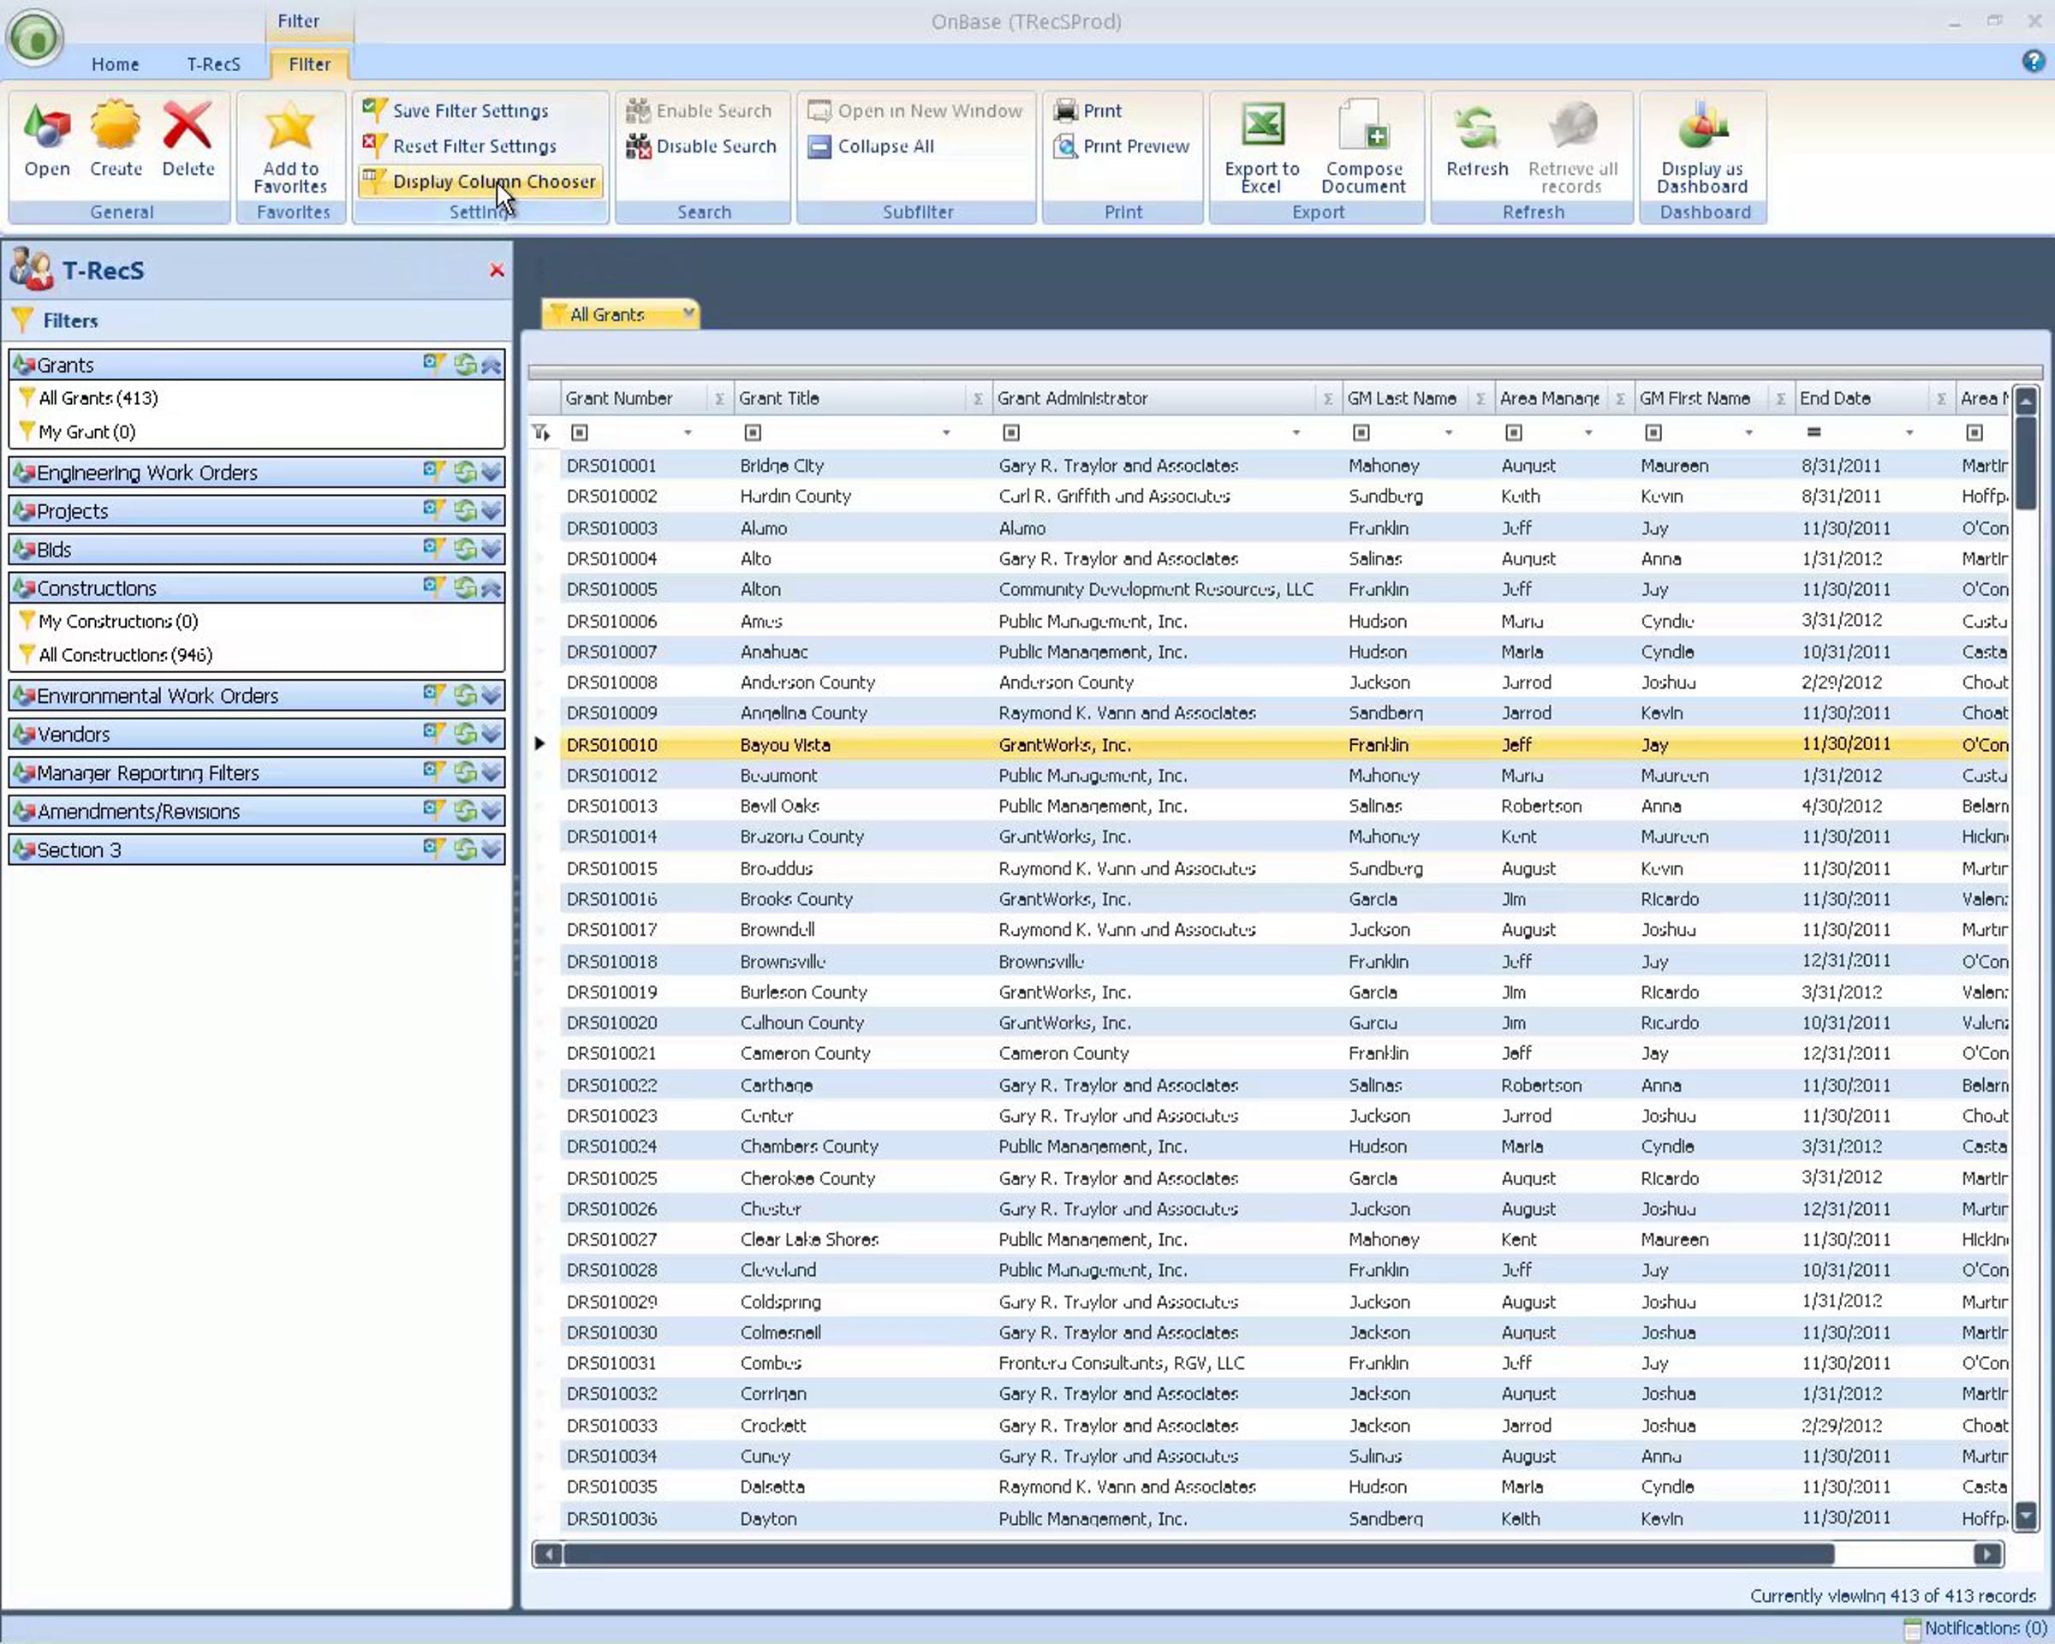Screen dimensions: 2055x1644
Task: Click the Notifications (0) status bar entry
Action: (1975, 1628)
